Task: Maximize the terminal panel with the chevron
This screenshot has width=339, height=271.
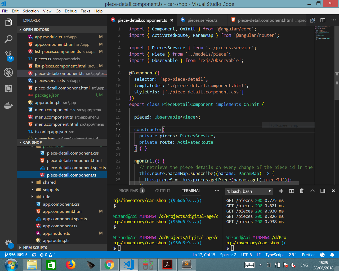Action: [312, 191]
